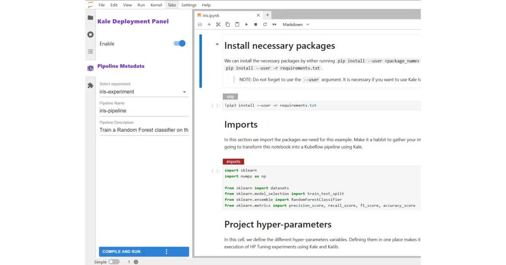The height and width of the screenshot is (265, 506).
Task: Open the Run menu
Action: tap(141, 5)
